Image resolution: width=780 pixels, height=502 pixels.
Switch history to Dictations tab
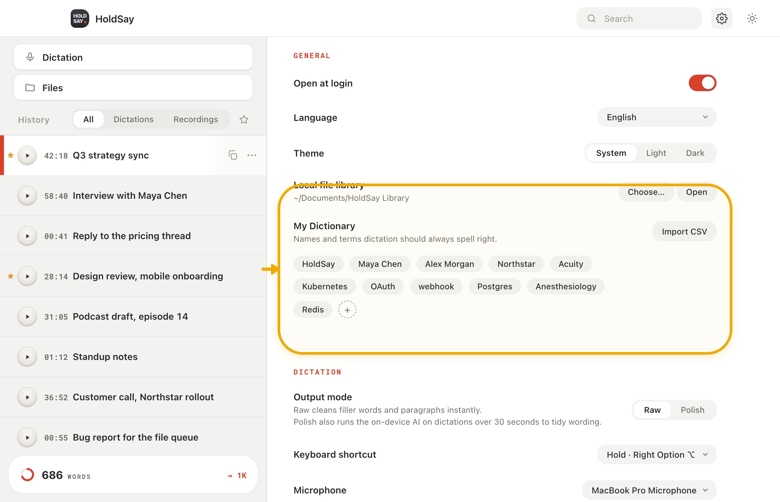[x=134, y=119]
